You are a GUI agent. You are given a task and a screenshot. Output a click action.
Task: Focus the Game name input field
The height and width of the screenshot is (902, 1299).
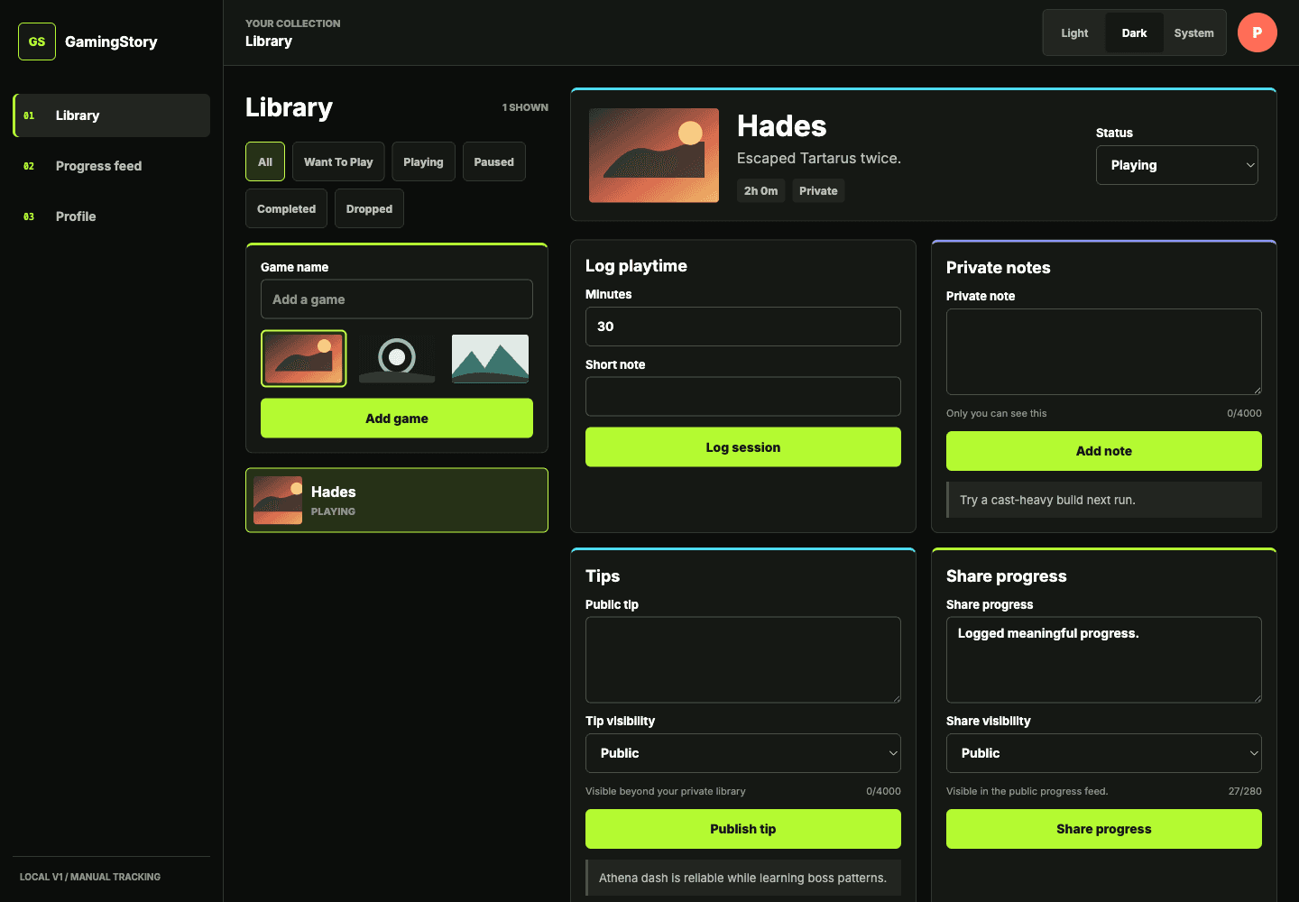pos(397,299)
